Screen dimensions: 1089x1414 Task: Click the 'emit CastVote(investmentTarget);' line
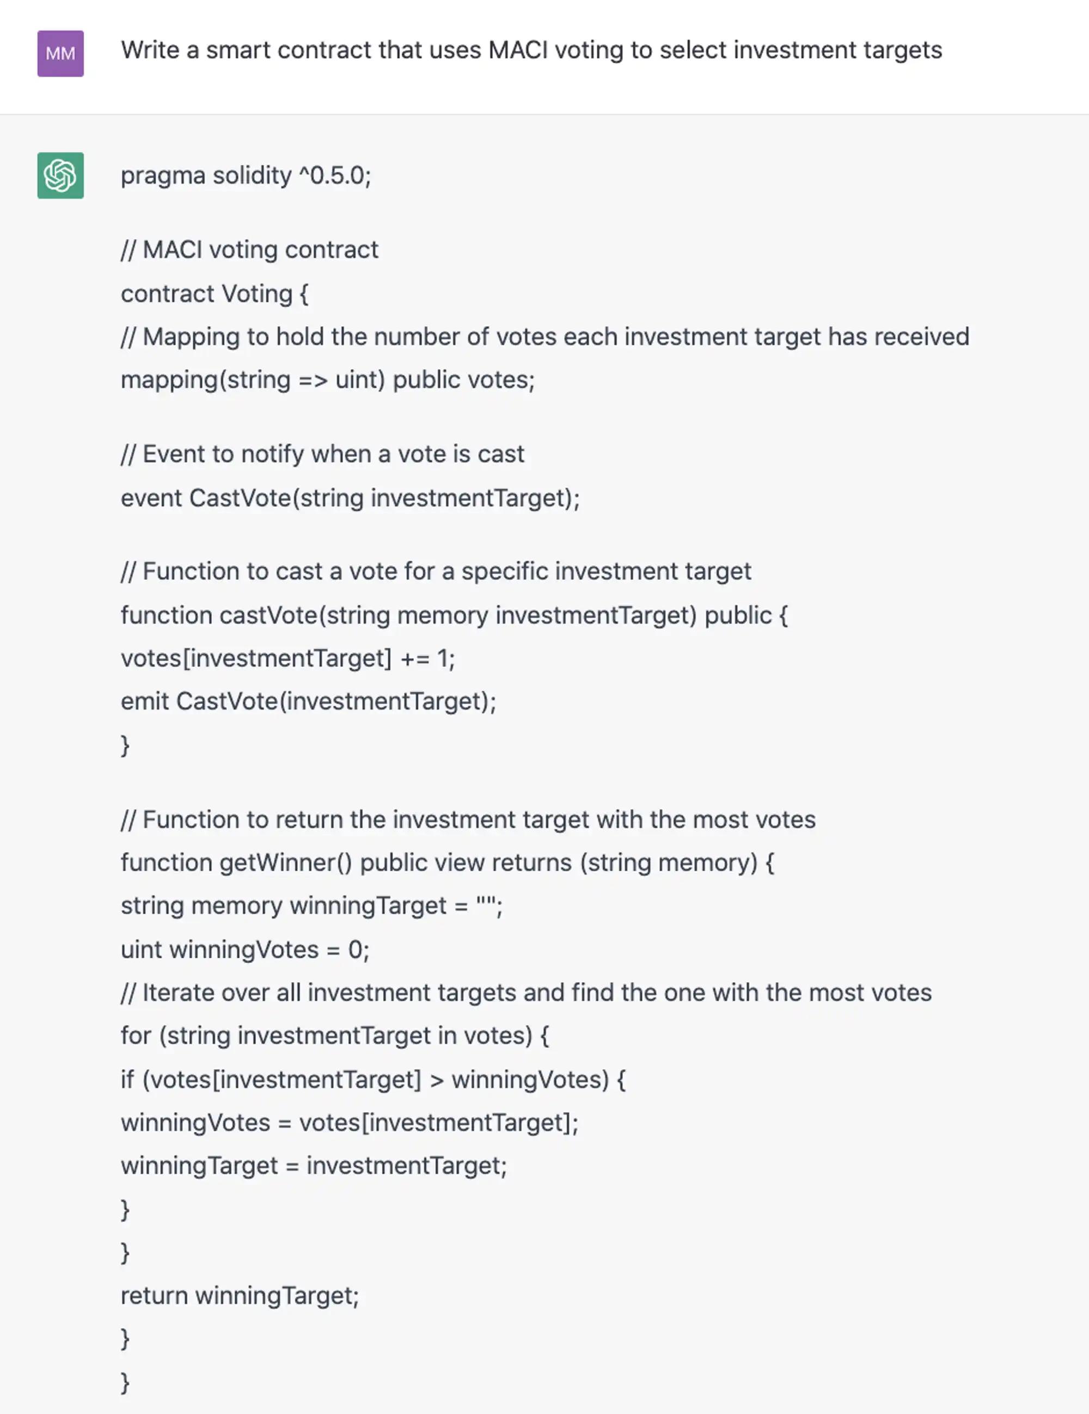click(x=308, y=701)
